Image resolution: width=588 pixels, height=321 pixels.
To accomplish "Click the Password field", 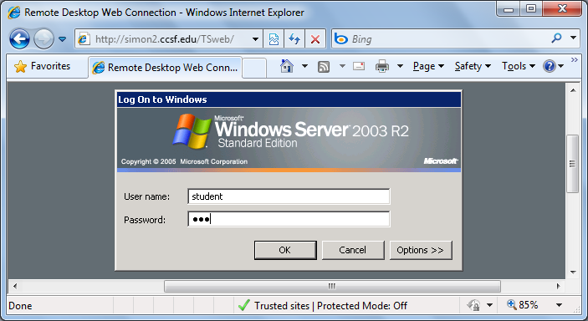I will coord(289,219).
